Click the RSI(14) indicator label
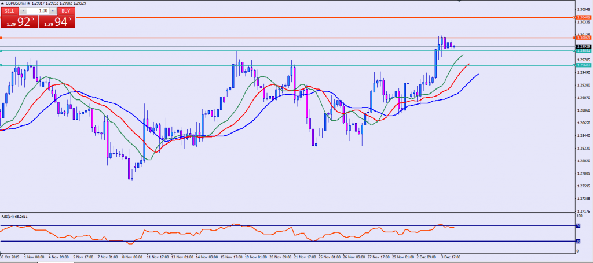 (14, 216)
